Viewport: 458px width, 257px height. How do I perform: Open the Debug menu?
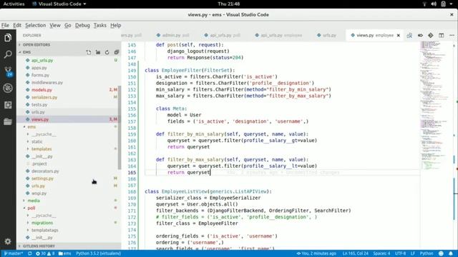tap(82, 26)
